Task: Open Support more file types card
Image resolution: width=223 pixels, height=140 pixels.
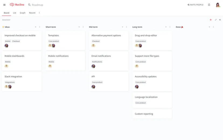Action: click(x=152, y=61)
